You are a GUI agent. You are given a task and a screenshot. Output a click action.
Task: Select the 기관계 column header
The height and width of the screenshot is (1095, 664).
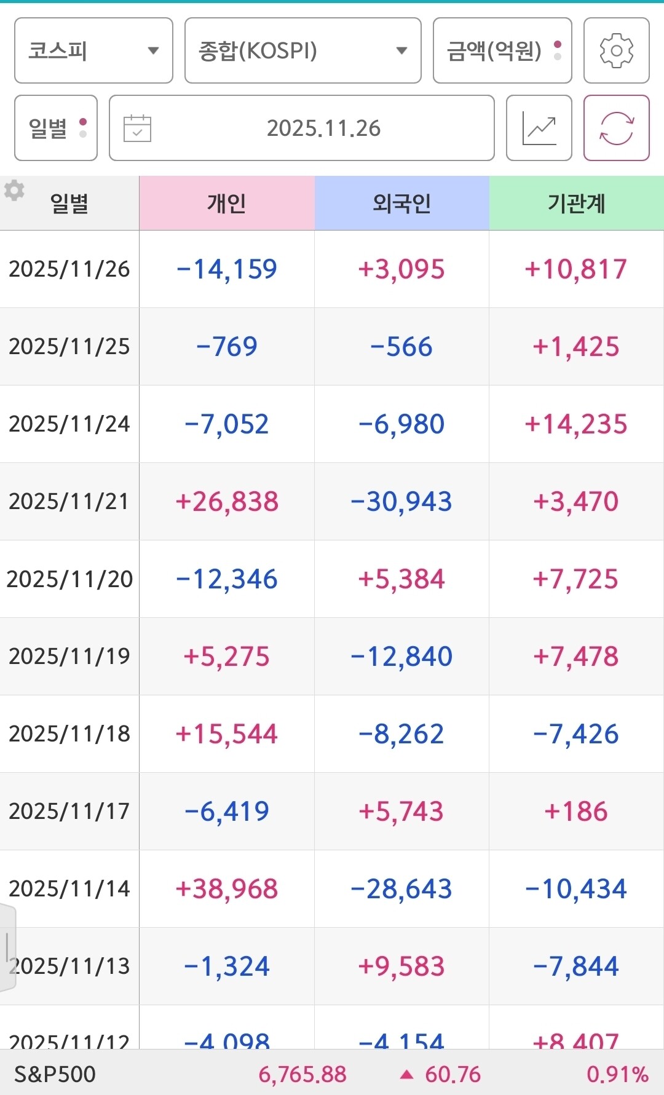click(x=576, y=203)
